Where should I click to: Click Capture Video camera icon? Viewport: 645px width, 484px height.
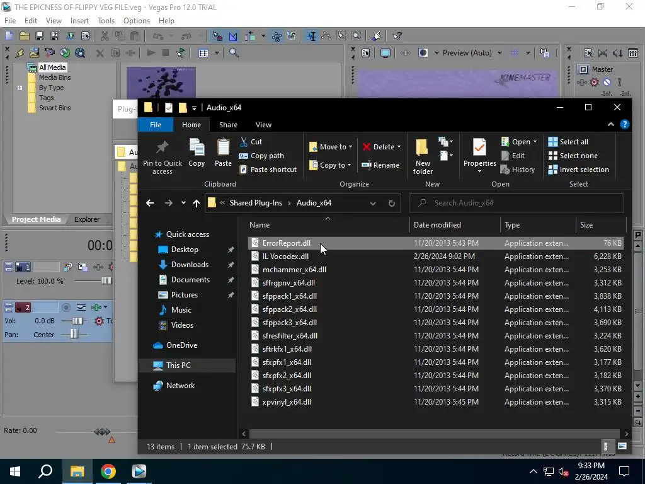point(49,53)
